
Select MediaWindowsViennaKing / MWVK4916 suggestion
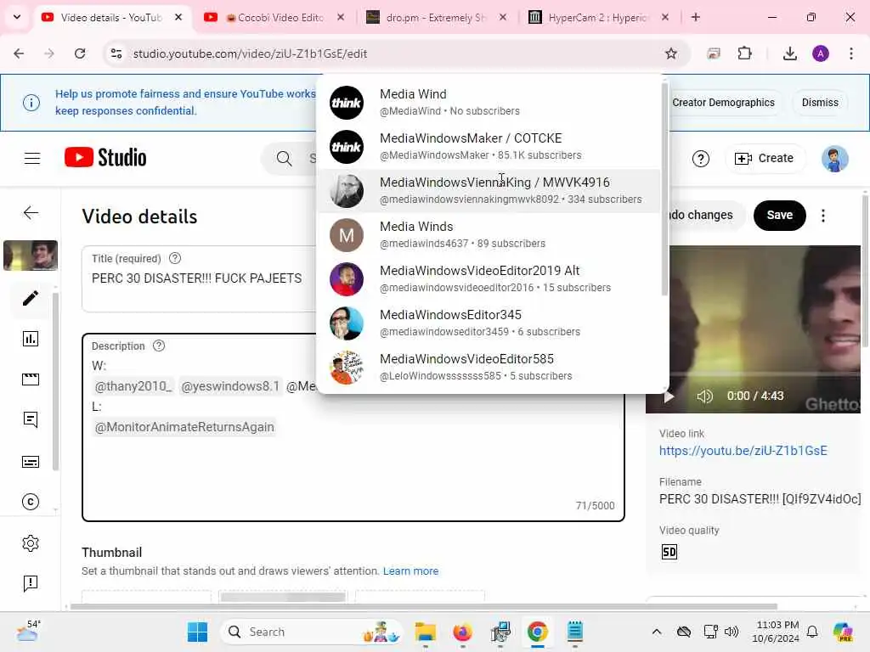489,191
